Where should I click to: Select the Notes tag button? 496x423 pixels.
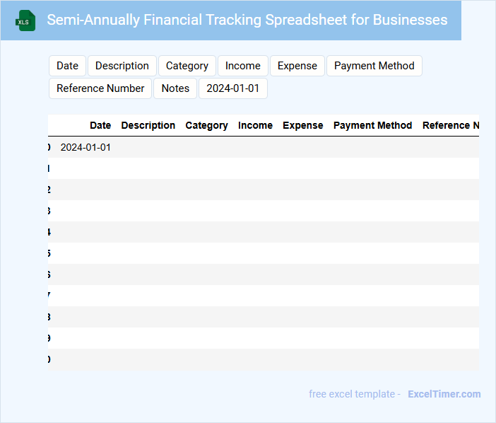(175, 88)
